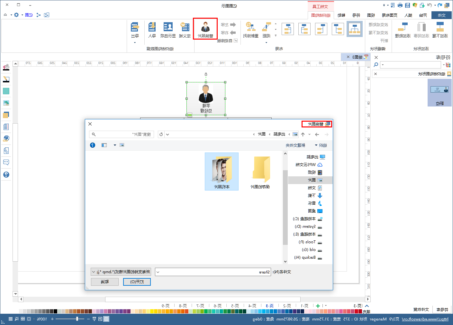The height and width of the screenshot is (325, 453).
Task: Switch to the 视图 (View) ribbon tab
Action: coord(371,15)
